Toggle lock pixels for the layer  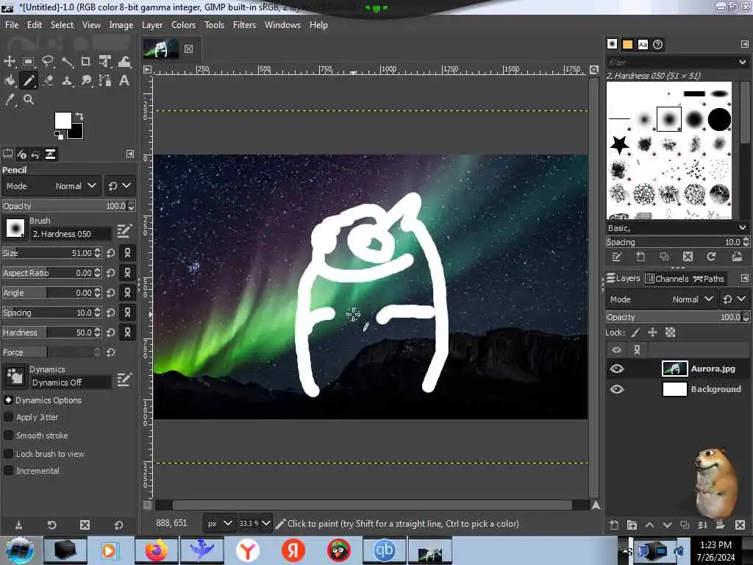click(635, 332)
